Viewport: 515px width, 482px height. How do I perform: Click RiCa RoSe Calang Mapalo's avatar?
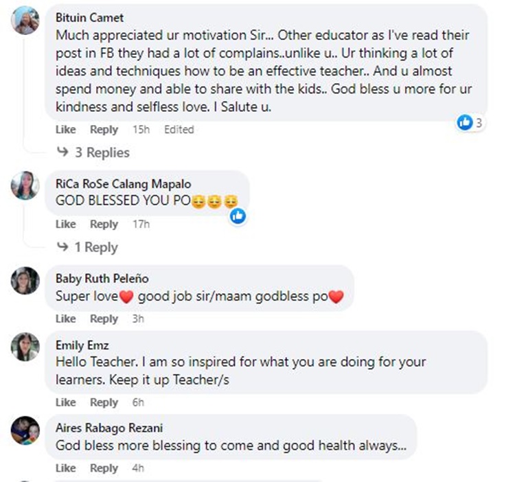(27, 185)
